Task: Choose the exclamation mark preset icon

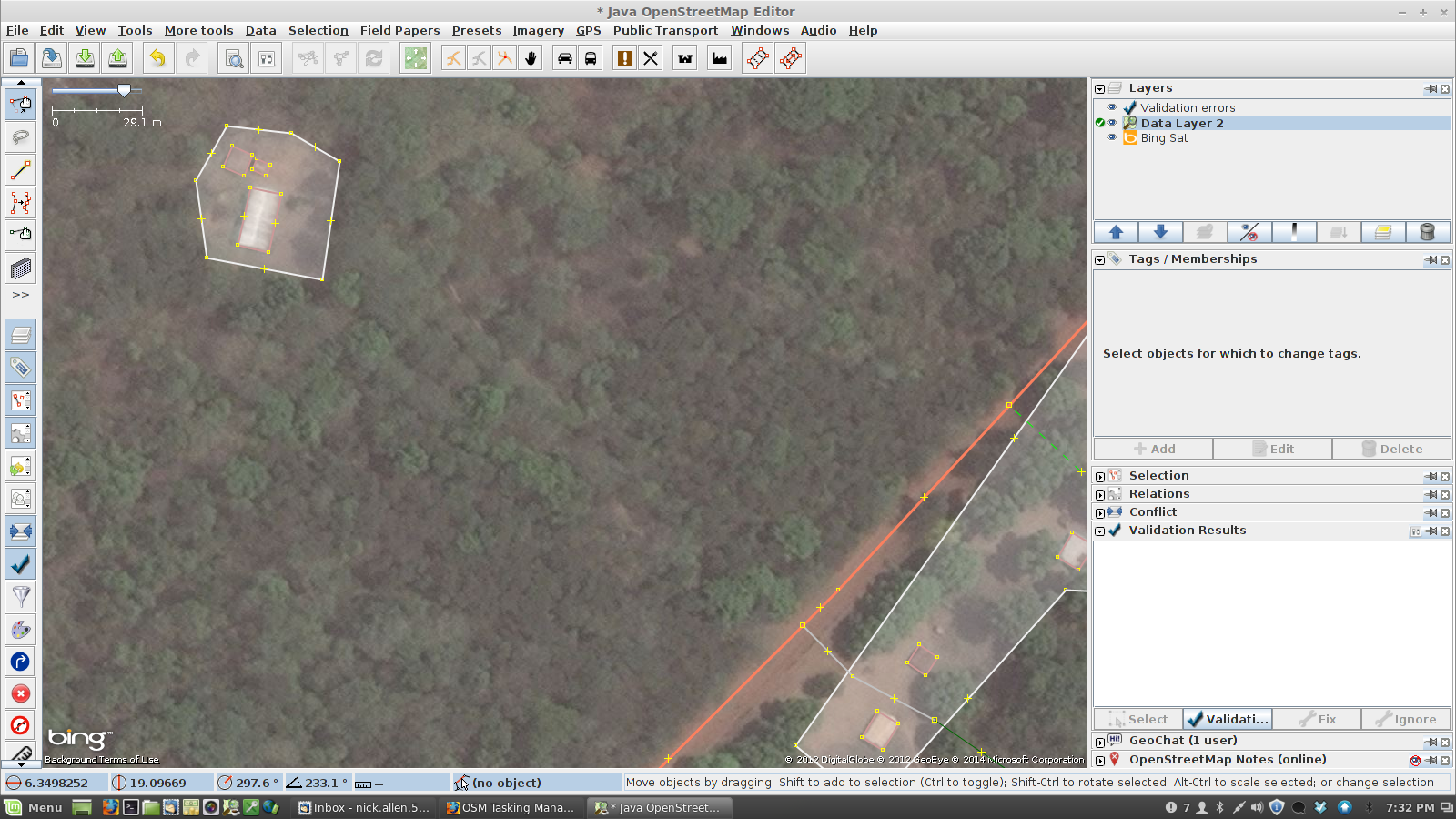Action: (625, 58)
